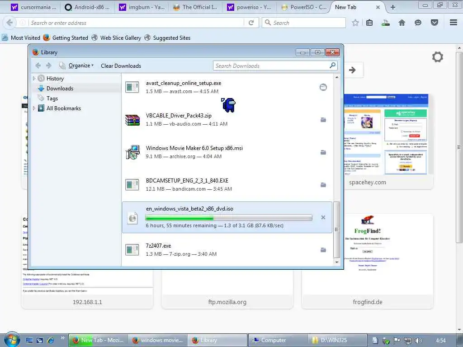Click downloads list scrollbar down arrow
The height and width of the screenshot is (347, 463).
pyautogui.click(x=336, y=262)
